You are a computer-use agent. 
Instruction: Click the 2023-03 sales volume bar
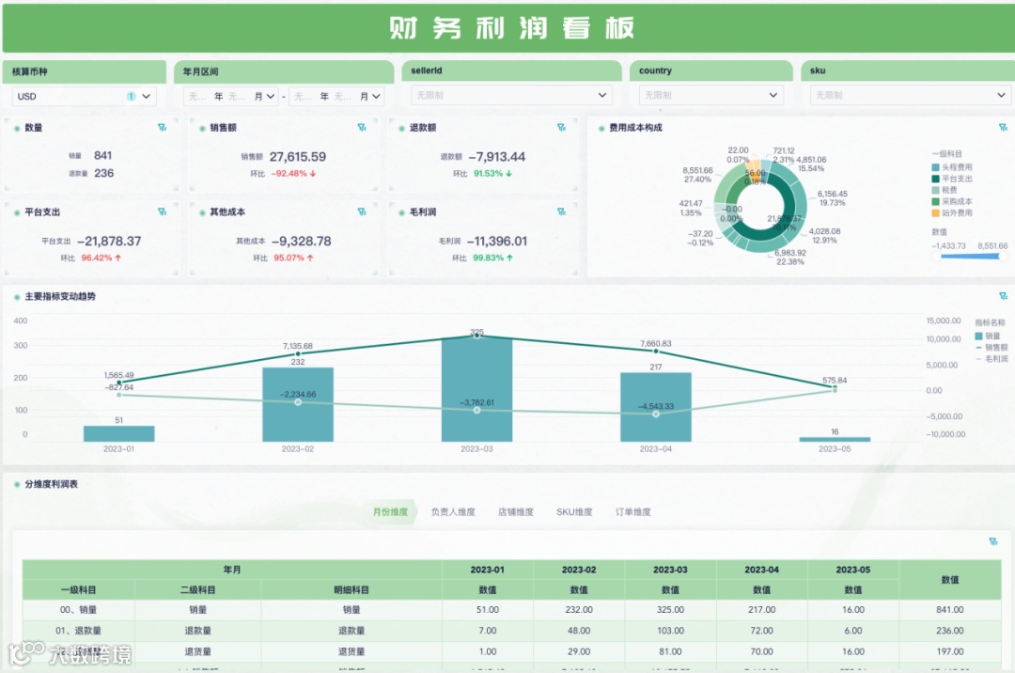pos(477,389)
